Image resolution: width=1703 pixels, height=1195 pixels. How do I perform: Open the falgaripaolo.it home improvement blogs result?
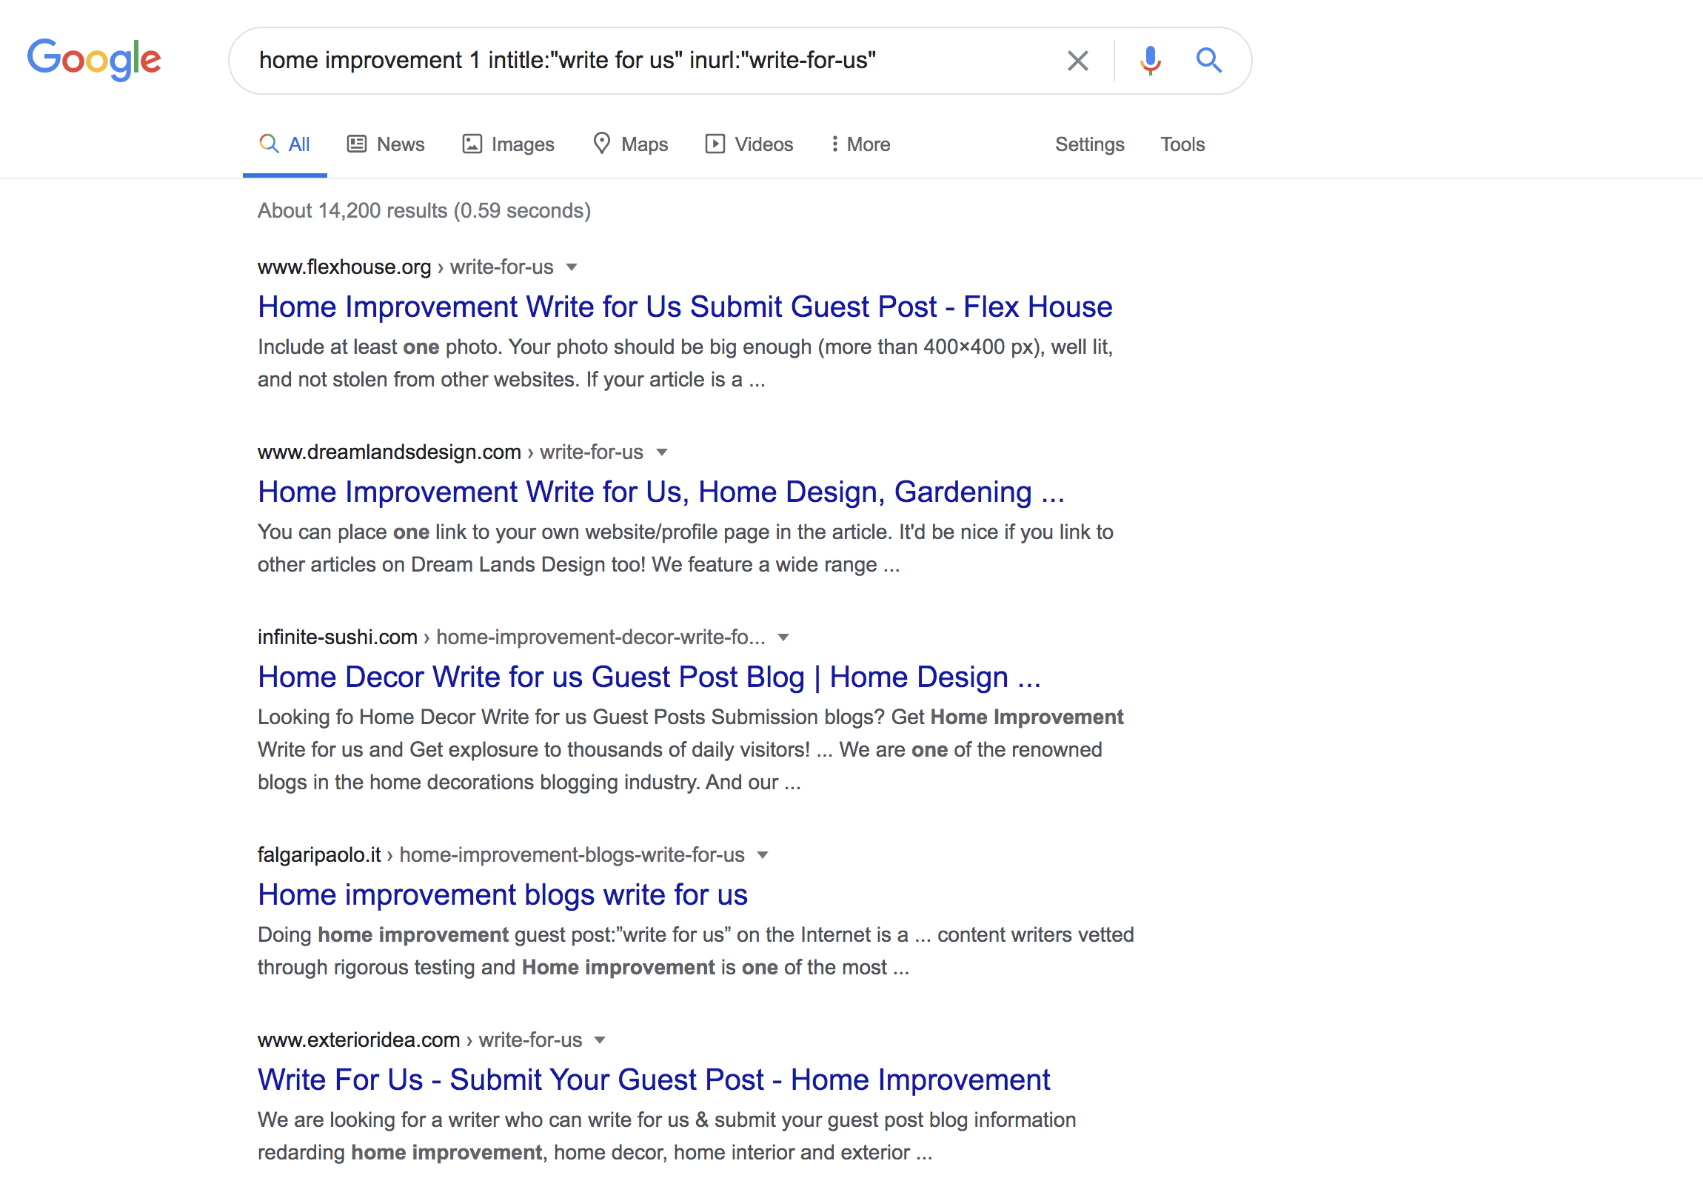[x=502, y=894]
